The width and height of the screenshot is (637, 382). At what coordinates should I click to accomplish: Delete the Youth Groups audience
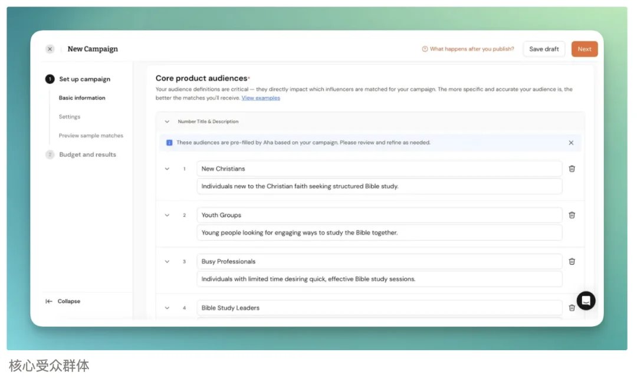(572, 215)
